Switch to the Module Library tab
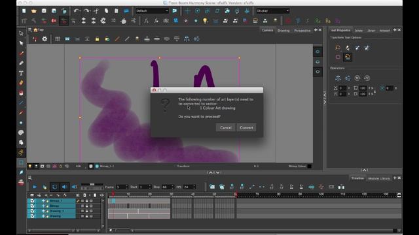This screenshot has height=235, width=419. [379, 178]
